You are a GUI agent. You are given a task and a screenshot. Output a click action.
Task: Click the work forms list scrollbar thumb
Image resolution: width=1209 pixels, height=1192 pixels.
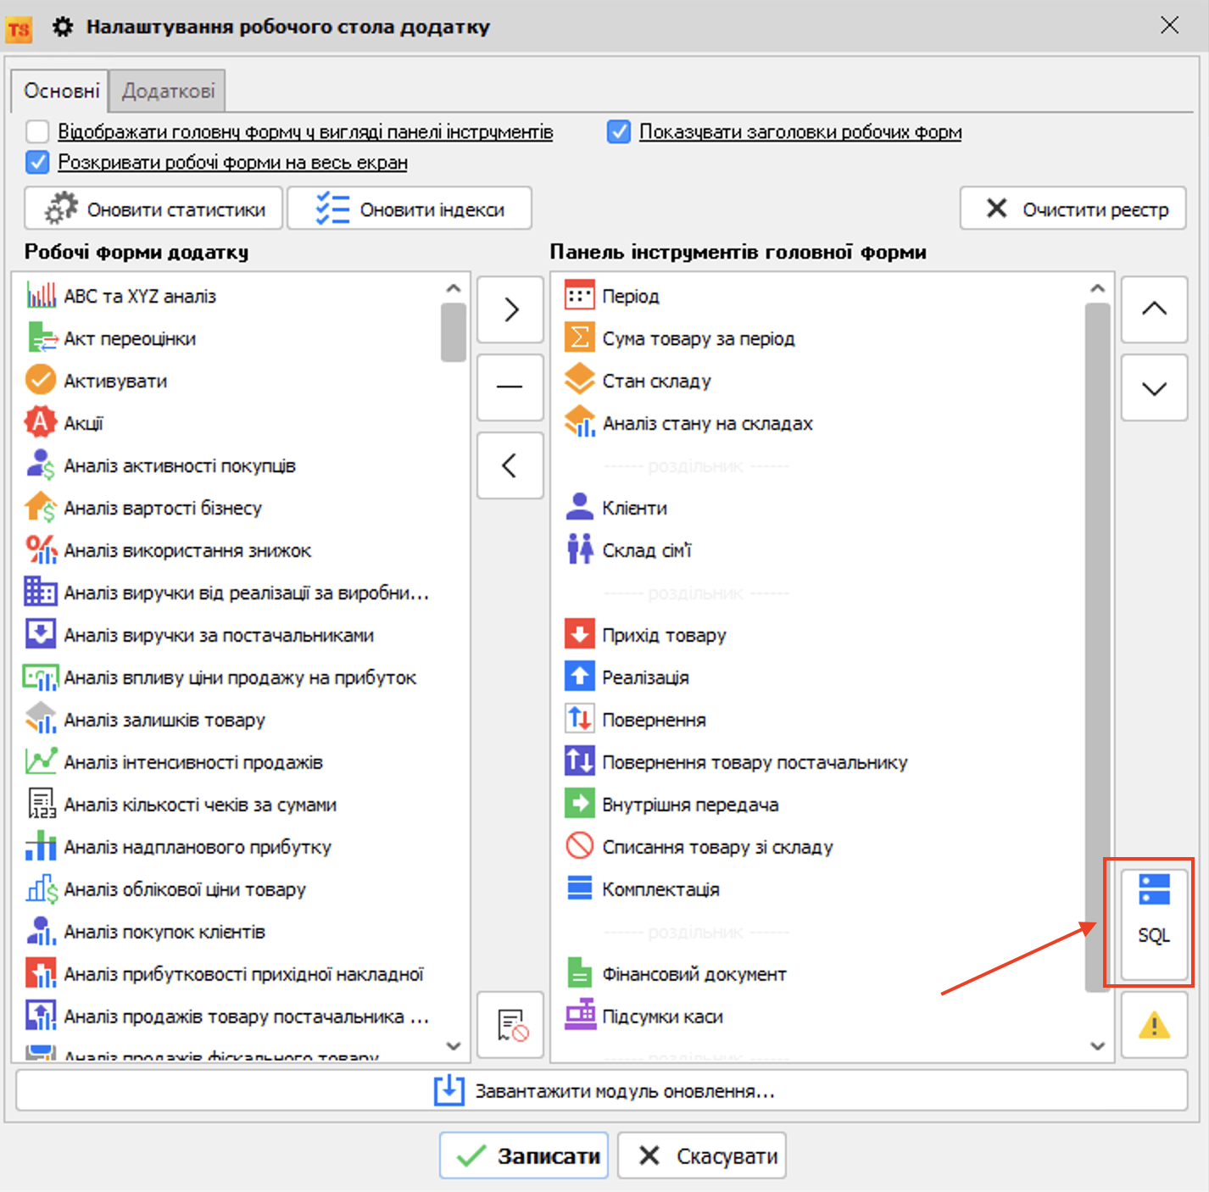(x=454, y=332)
